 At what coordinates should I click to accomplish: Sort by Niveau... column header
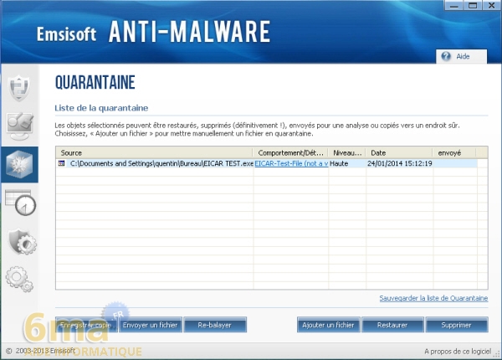346,152
